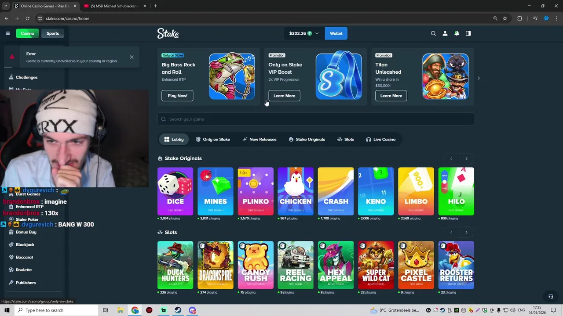The height and width of the screenshot is (316, 563).
Task: Click the browser bookmark star icon
Action: [505, 18]
